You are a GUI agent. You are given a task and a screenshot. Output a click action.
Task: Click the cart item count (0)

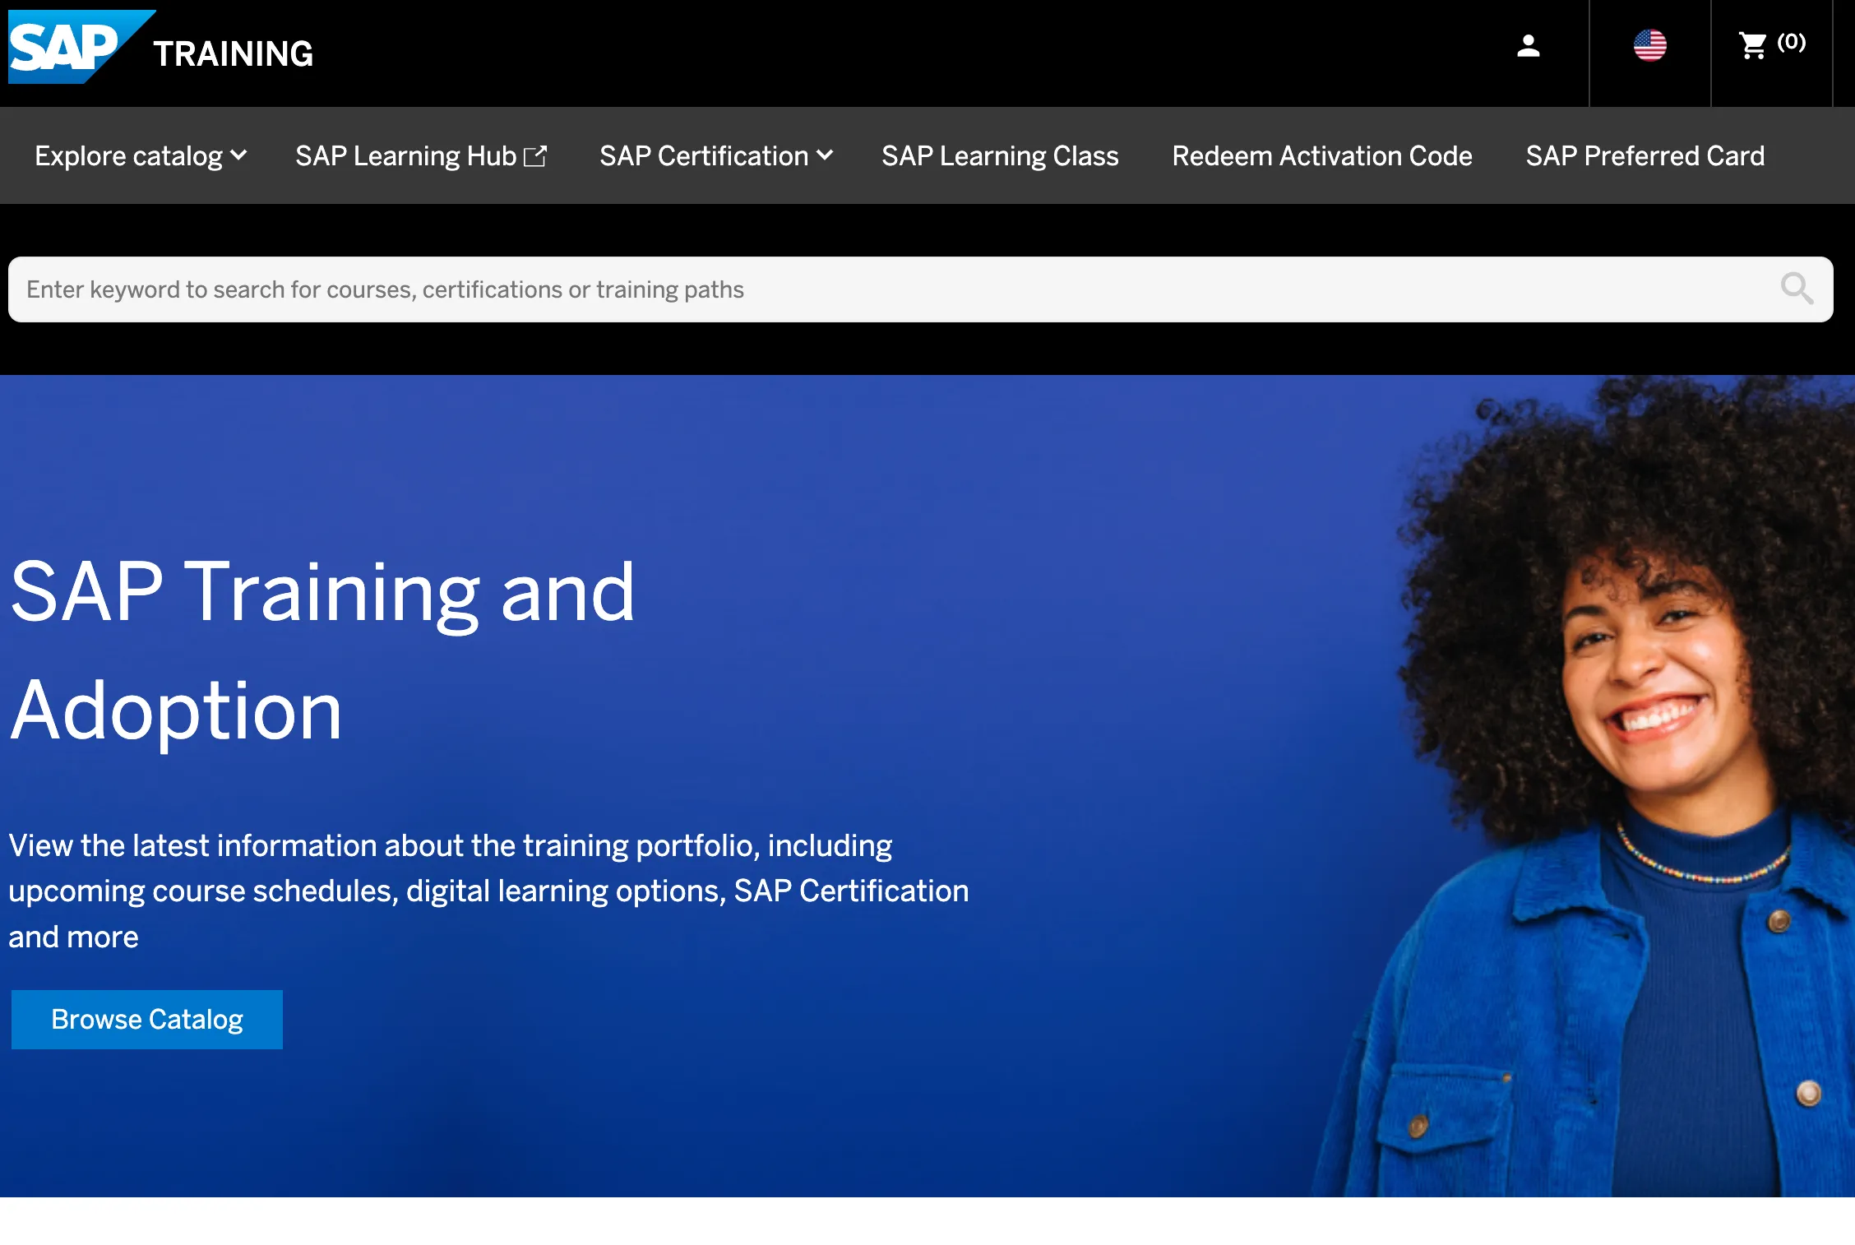(1792, 43)
